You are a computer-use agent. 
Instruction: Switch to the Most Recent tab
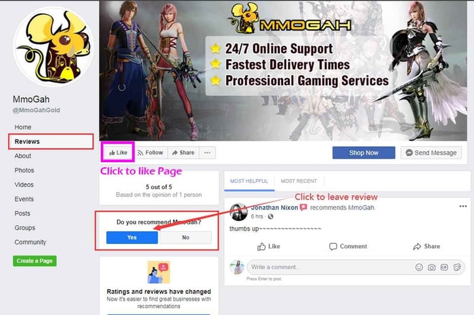(299, 181)
